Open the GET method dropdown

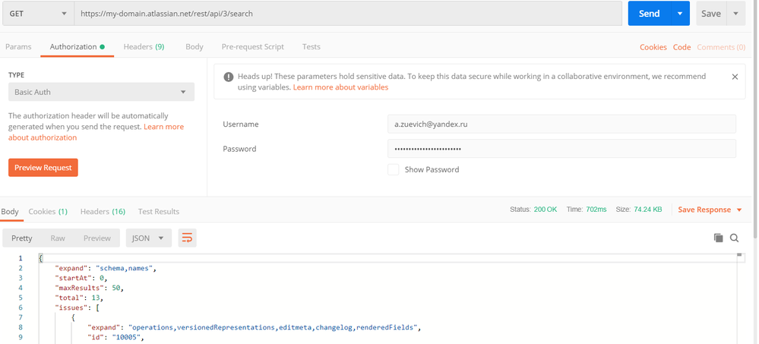(x=37, y=14)
